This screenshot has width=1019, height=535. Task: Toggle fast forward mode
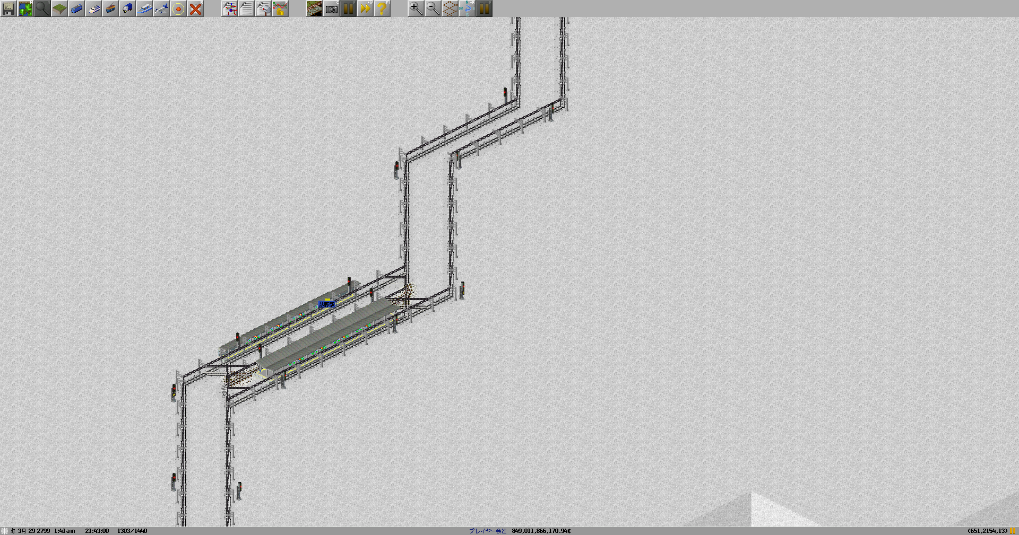click(365, 8)
